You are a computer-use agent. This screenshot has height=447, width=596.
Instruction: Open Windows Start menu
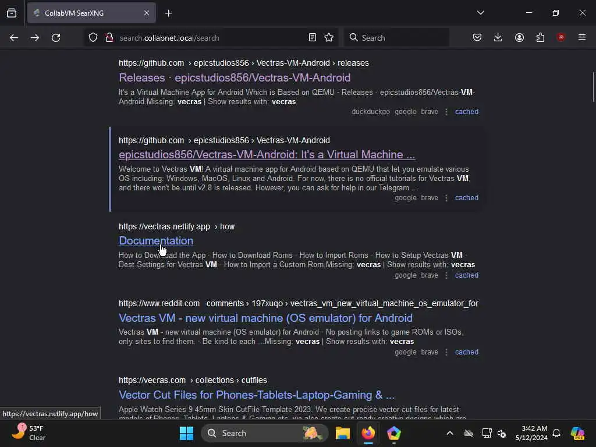pos(186,433)
